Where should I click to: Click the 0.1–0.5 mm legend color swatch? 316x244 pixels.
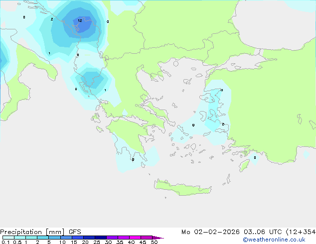click(x=8, y=238)
